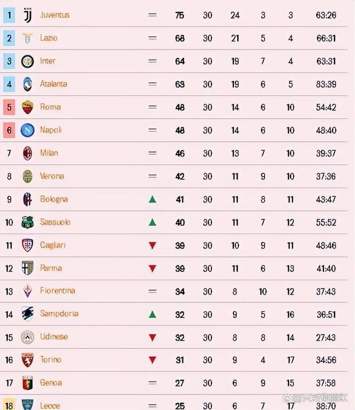355x410 pixels.
Task: Click the green up arrow beside Sampdoria
Action: click(153, 315)
